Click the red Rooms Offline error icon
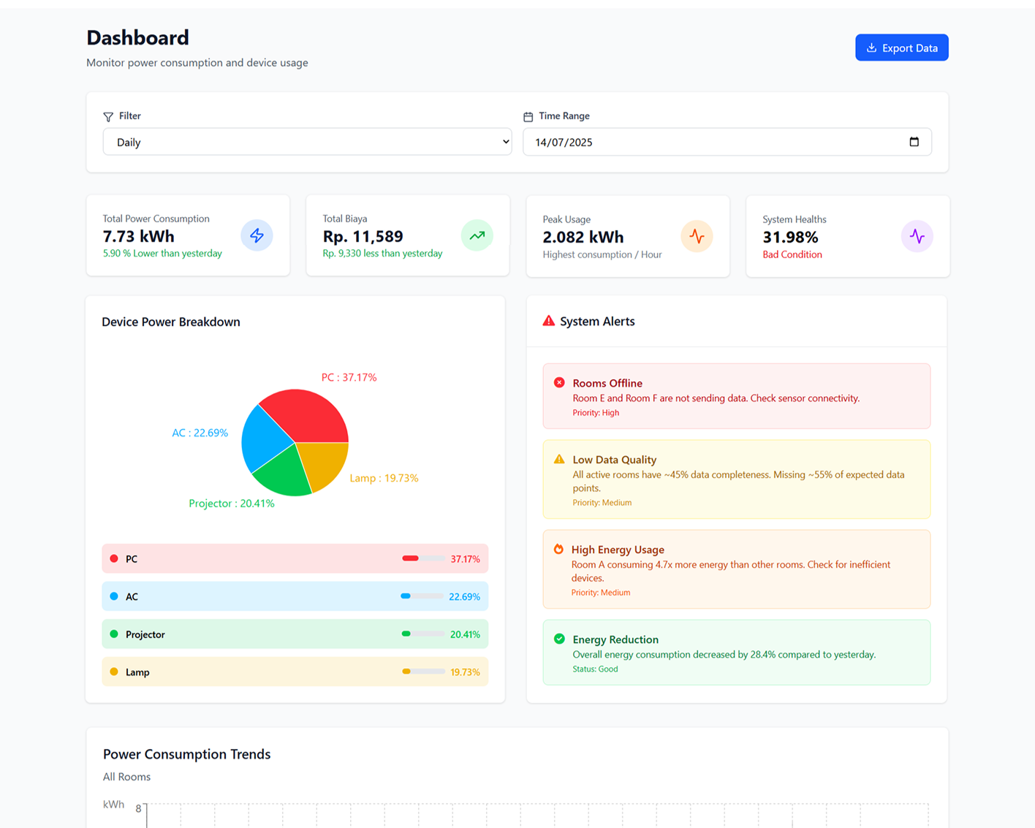1035x828 pixels. [559, 382]
